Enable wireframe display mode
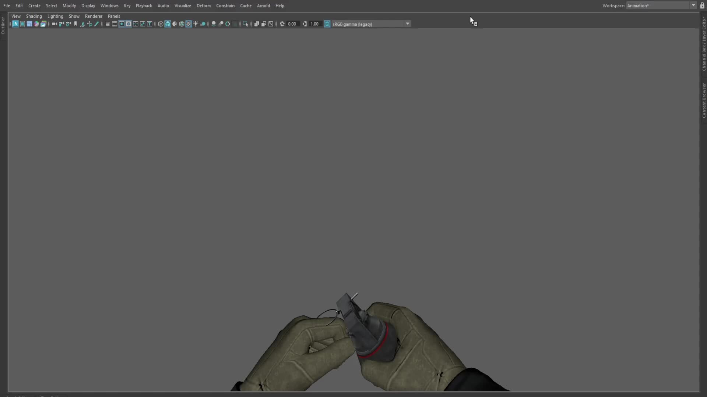This screenshot has height=397, width=707. [x=161, y=24]
